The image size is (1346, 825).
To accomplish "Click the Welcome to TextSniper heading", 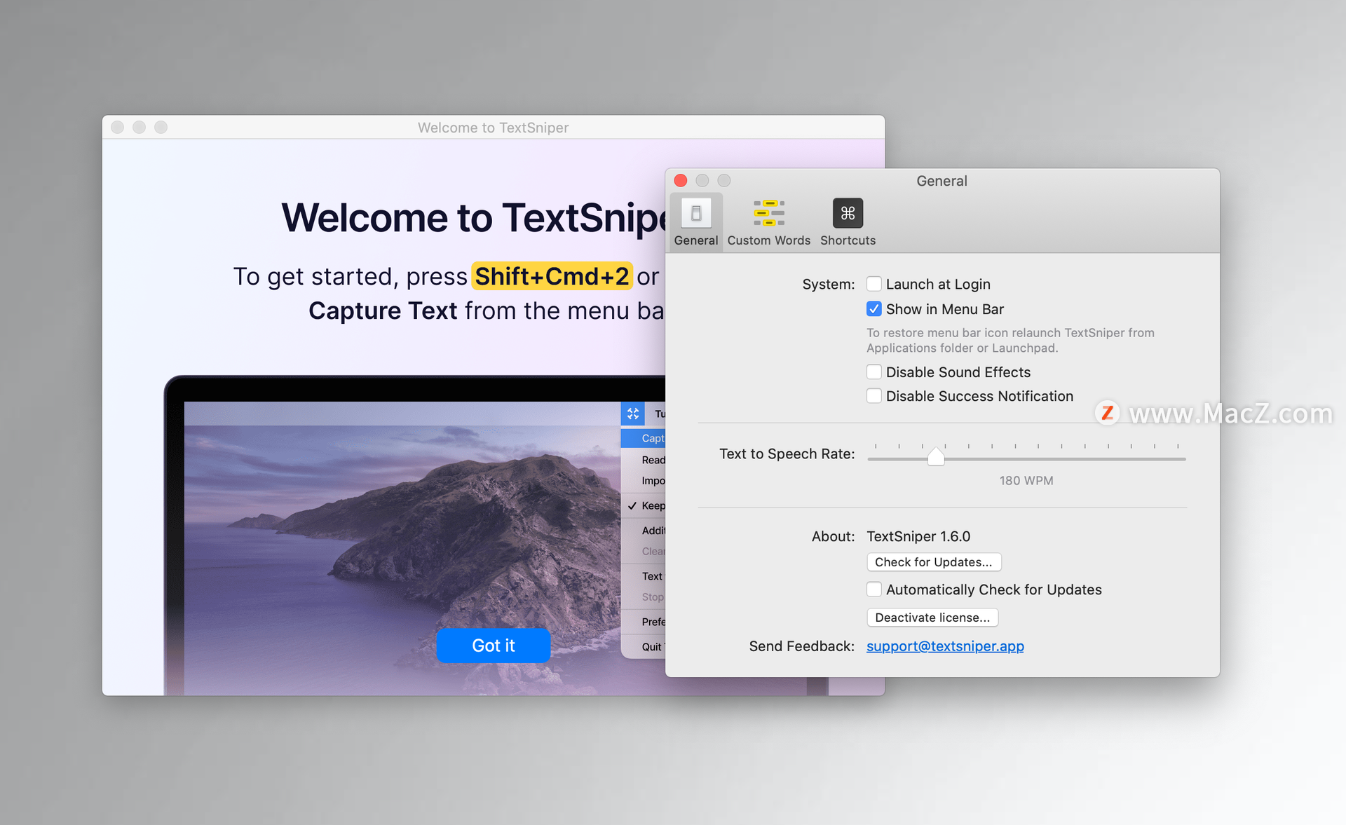I will 473,218.
